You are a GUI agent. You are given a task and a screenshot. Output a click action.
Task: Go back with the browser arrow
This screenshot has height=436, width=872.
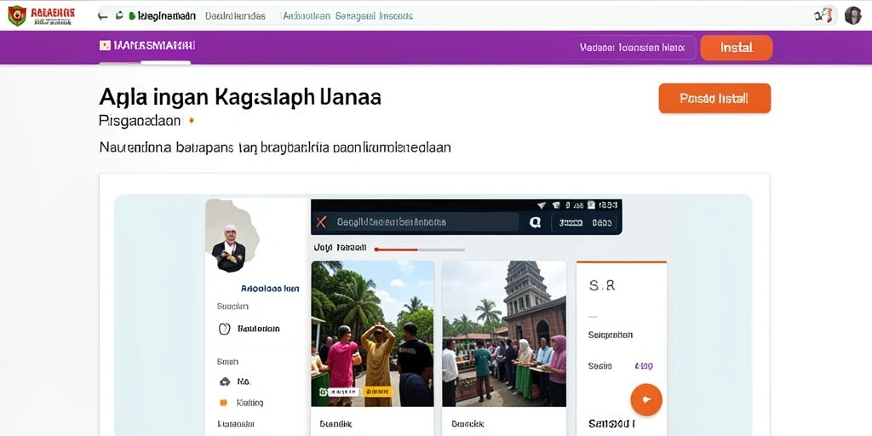(x=102, y=16)
